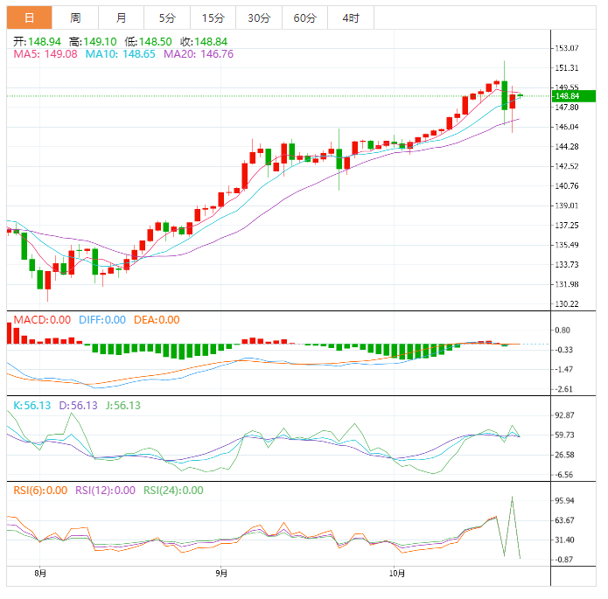This screenshot has height=599, width=608.
Task: Click the 低:148.50 low price text
Action: pos(148,41)
